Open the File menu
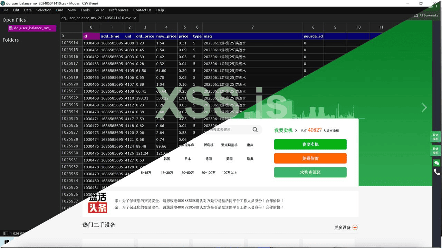 click(5, 10)
